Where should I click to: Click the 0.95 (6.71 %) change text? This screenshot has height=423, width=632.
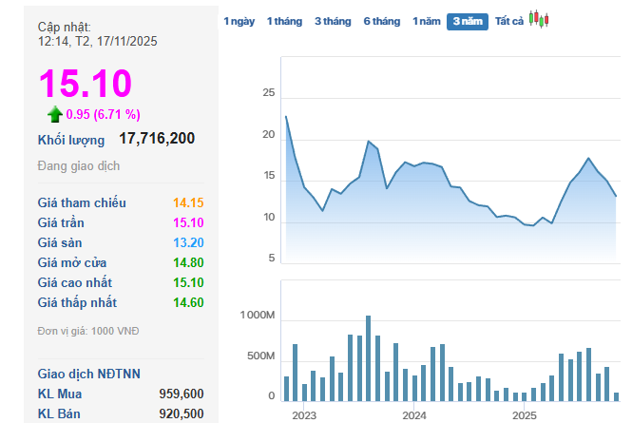pyautogui.click(x=103, y=114)
